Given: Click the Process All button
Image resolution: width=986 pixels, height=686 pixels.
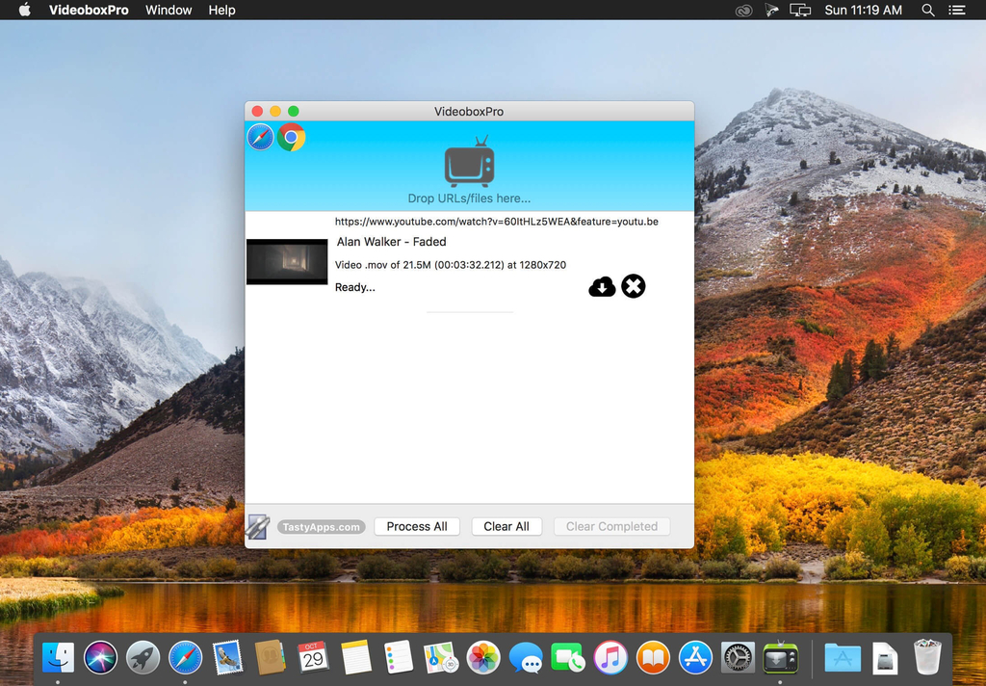Looking at the screenshot, I should tap(417, 527).
